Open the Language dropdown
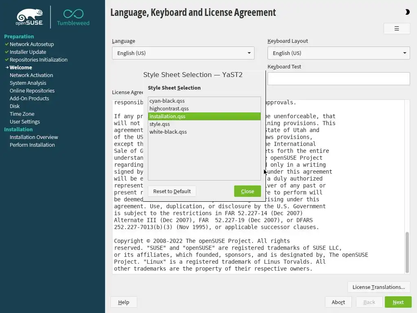The image size is (417, 313). (x=183, y=53)
